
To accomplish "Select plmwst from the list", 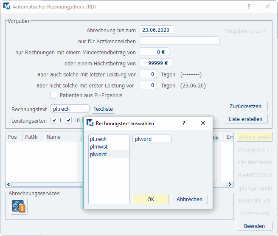I will click(98, 147).
